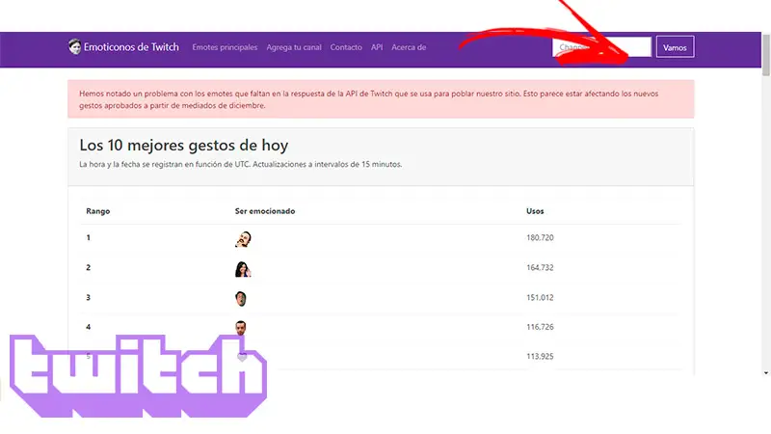This screenshot has height=434, width=771.
Task: Click rank number 2 cell
Action: click(x=89, y=268)
